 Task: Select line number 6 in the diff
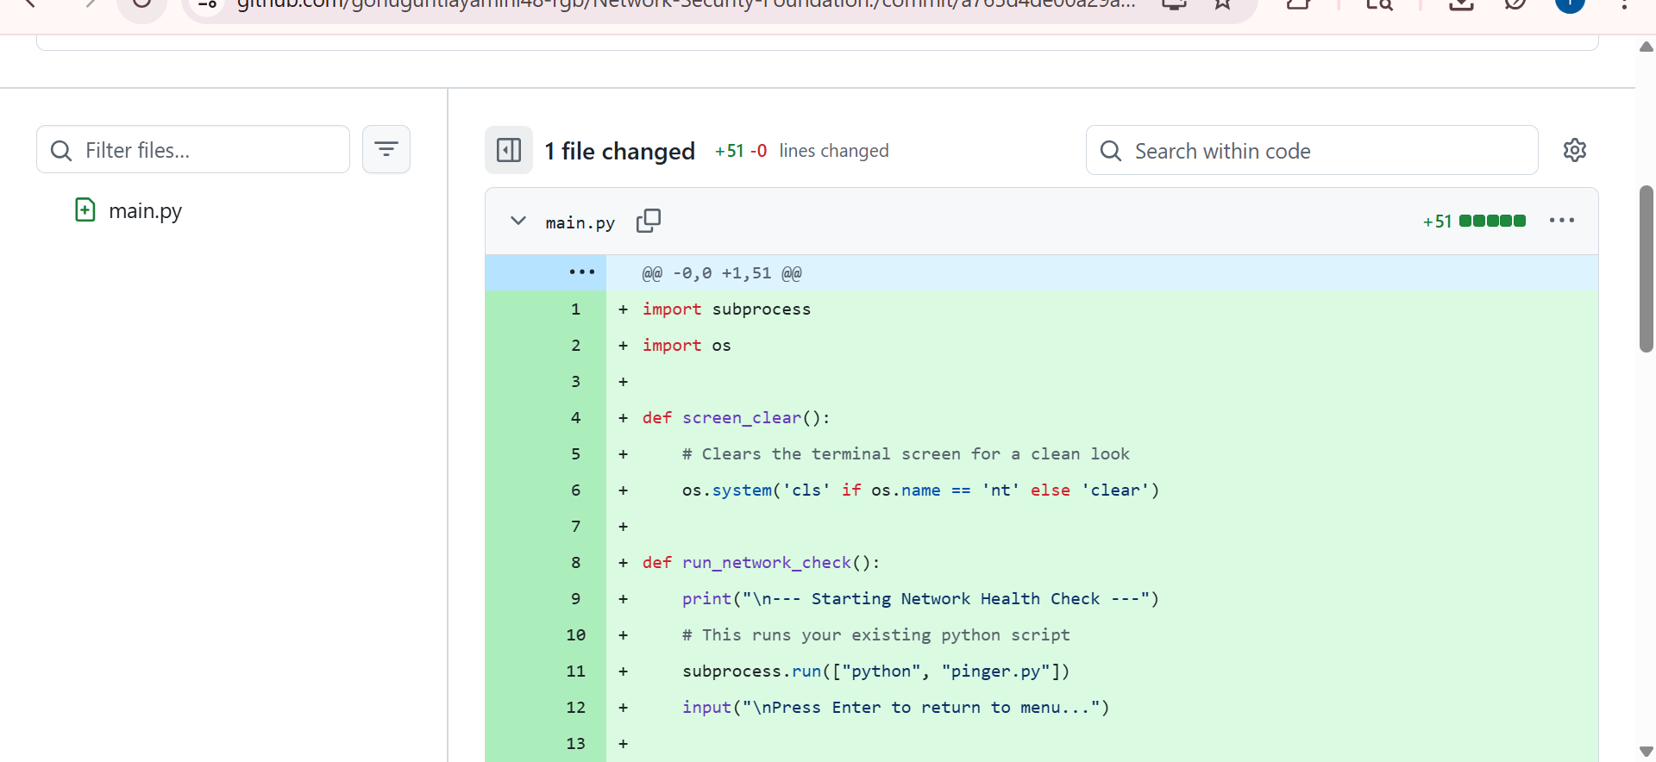575,490
